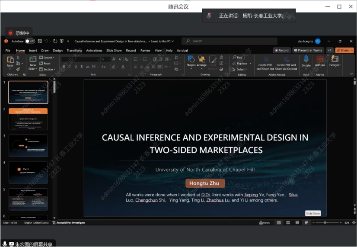Image resolution: width=357 pixels, height=247 pixels.
Task: Click the Arrange icon
Action: (x=201, y=60)
